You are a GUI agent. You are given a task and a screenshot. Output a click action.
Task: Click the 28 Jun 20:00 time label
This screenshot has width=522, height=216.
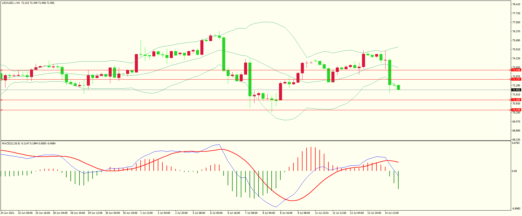pos(78,213)
